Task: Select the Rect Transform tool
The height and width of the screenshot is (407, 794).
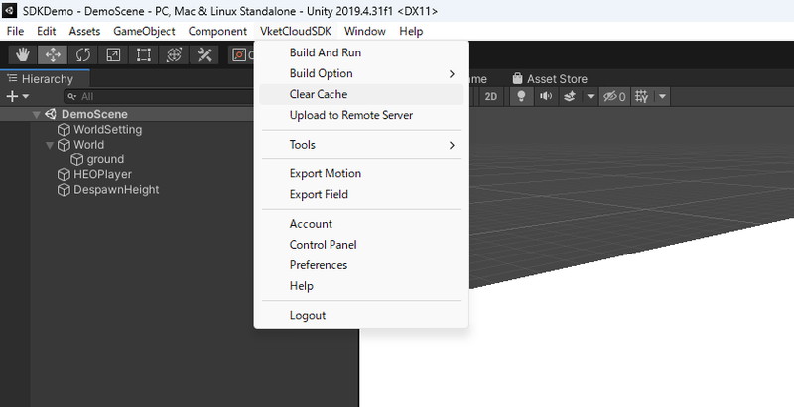Action: pyautogui.click(x=144, y=54)
